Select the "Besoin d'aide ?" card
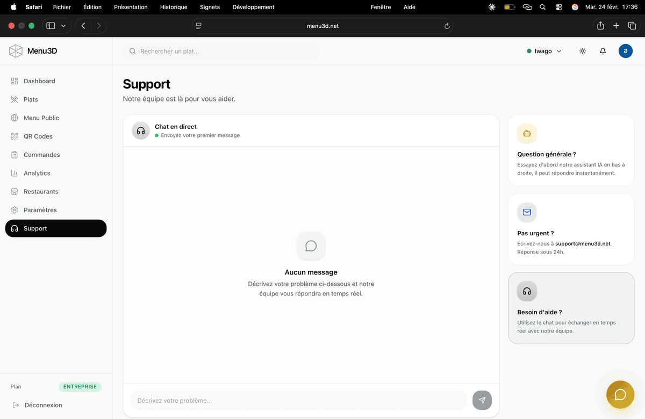The width and height of the screenshot is (645, 419). pos(571,308)
